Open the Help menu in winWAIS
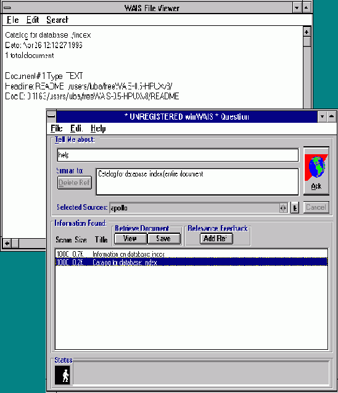This screenshot has height=393, width=338. [x=98, y=128]
